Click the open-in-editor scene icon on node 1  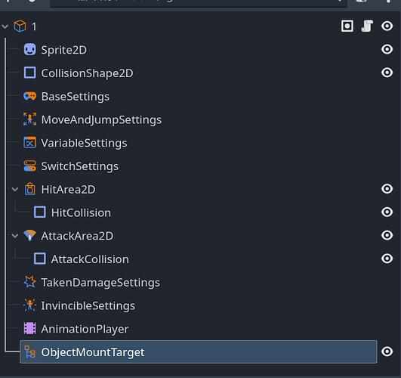click(347, 26)
